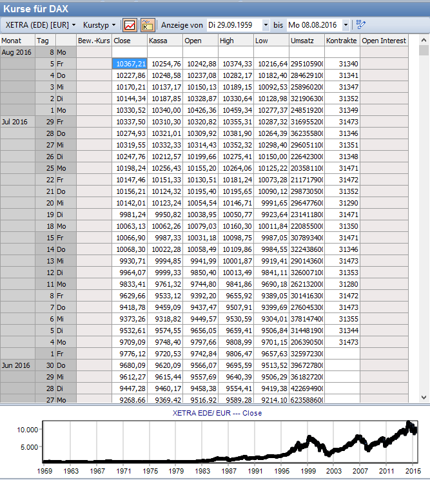Open the XETRA (EDE) [EUR] exchange dropdown

pos(41,24)
